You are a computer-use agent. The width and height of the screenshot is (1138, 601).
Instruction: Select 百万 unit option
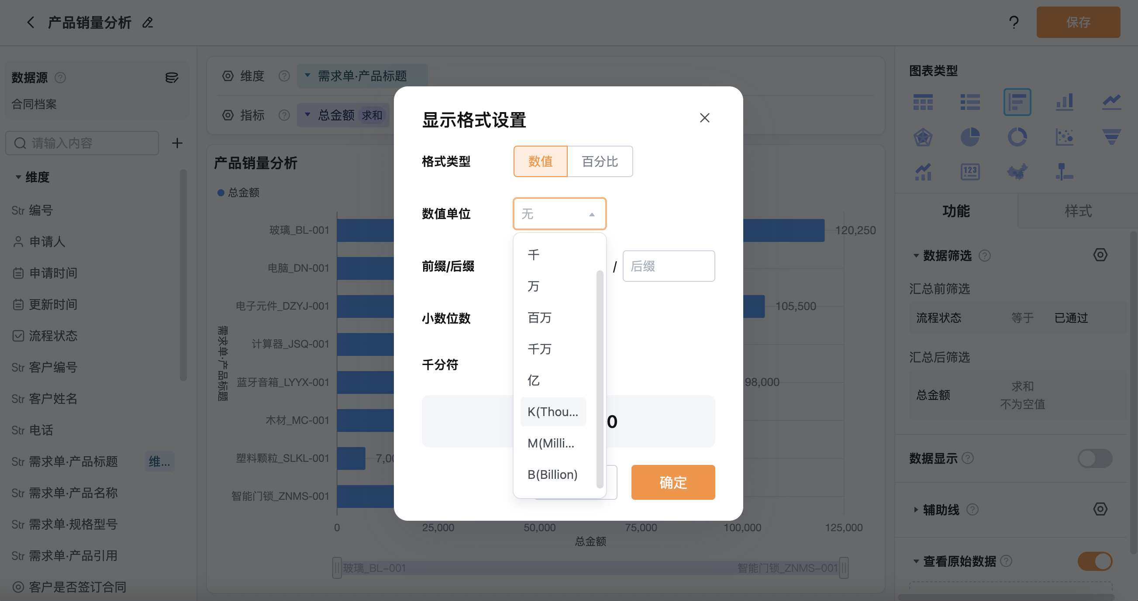coord(553,318)
